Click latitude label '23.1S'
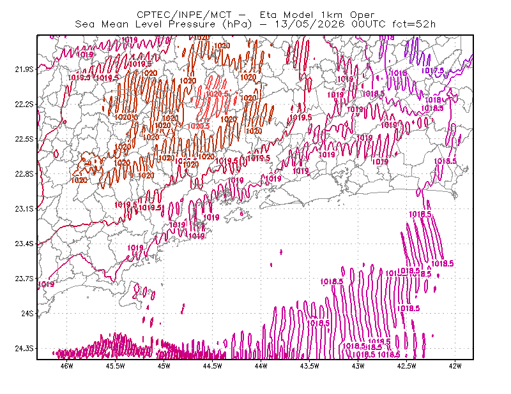This screenshot has height=394, width=511. [x=24, y=208]
